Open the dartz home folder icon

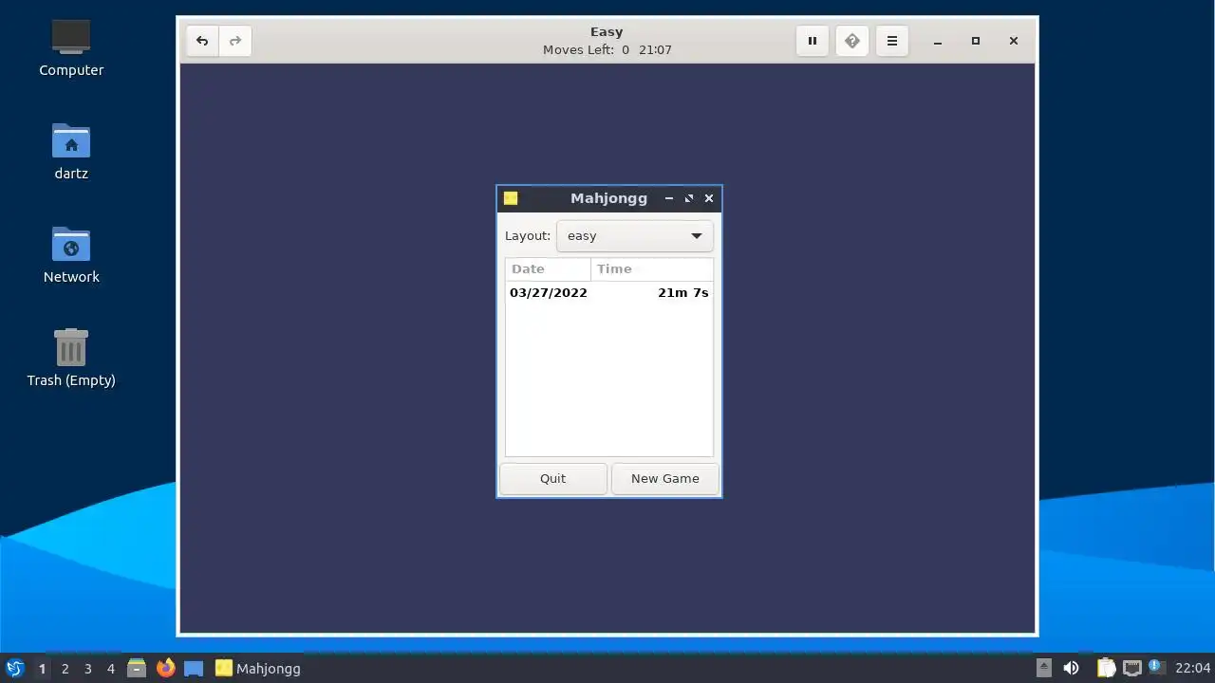(x=71, y=152)
